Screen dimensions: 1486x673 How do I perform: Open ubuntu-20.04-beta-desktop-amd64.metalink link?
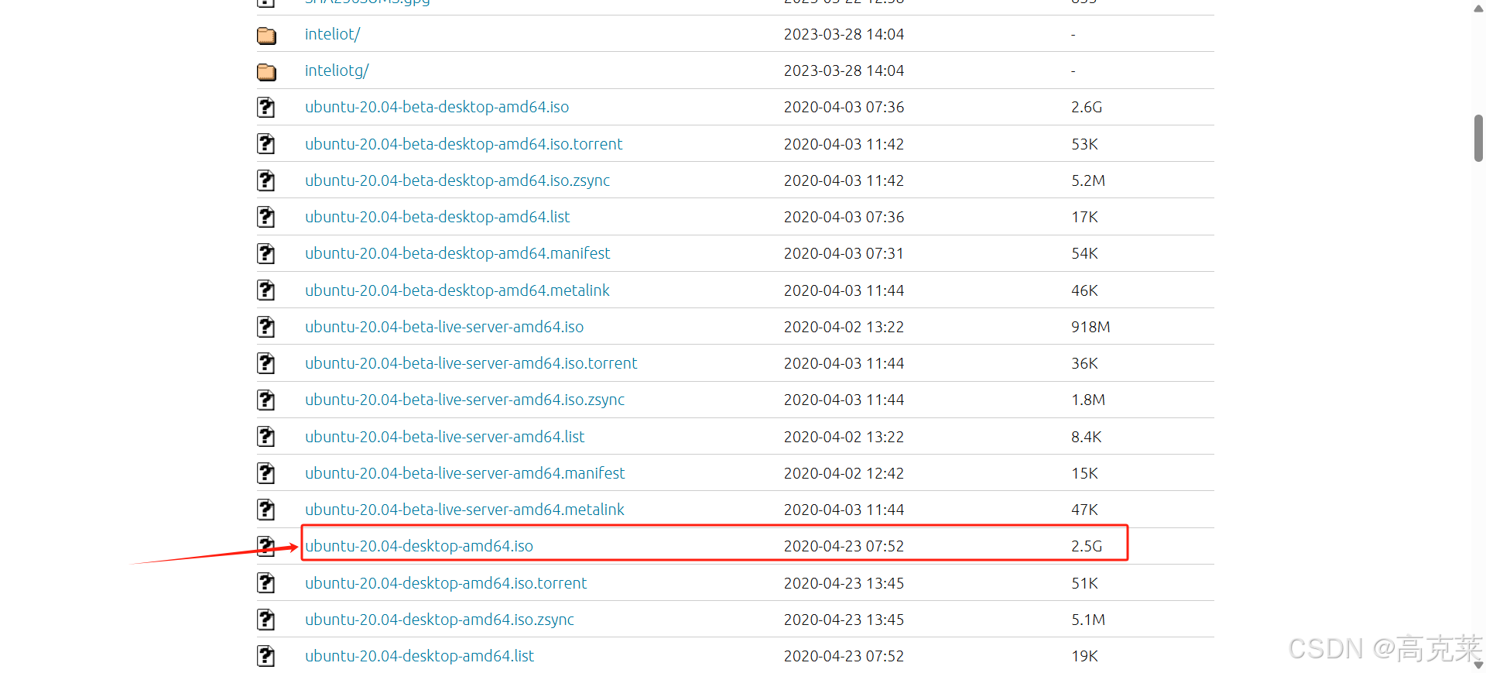[x=457, y=290]
